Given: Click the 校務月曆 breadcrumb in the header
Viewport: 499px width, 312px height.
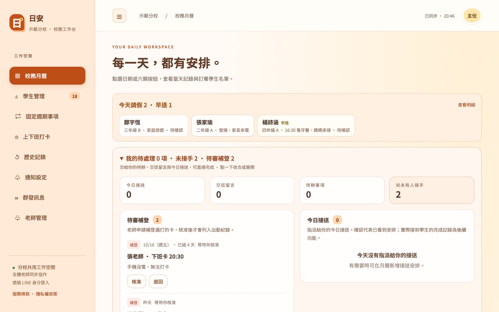Looking at the screenshot, I should pos(184,16).
